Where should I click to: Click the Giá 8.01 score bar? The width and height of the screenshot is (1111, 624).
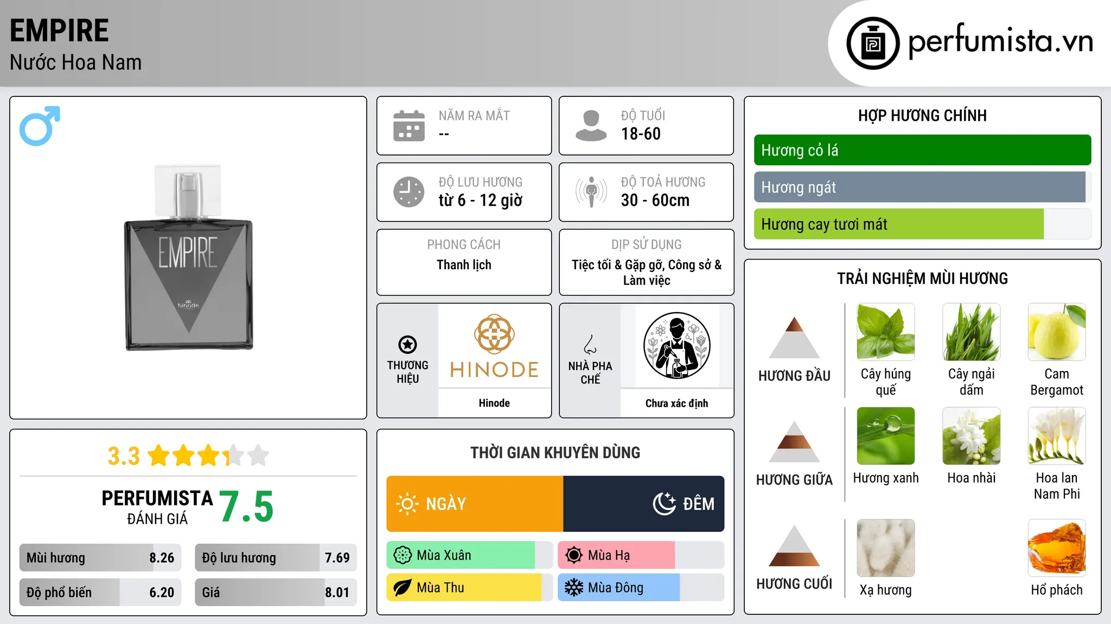pyautogui.click(x=276, y=592)
